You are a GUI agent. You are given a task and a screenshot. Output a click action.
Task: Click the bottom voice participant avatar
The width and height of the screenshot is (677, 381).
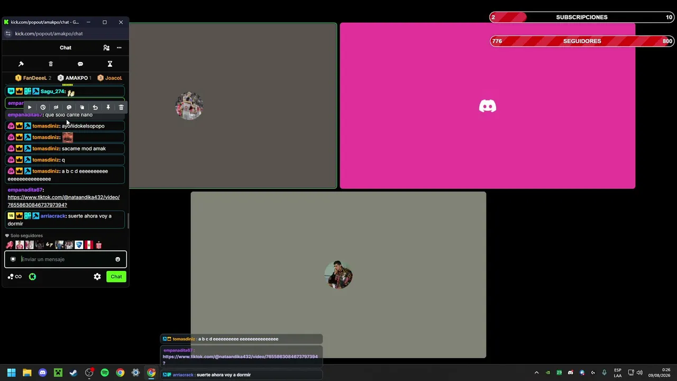pos(338,275)
